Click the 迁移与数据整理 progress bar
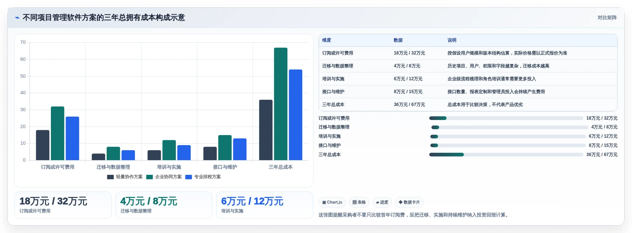The image size is (632, 233). pos(510,127)
